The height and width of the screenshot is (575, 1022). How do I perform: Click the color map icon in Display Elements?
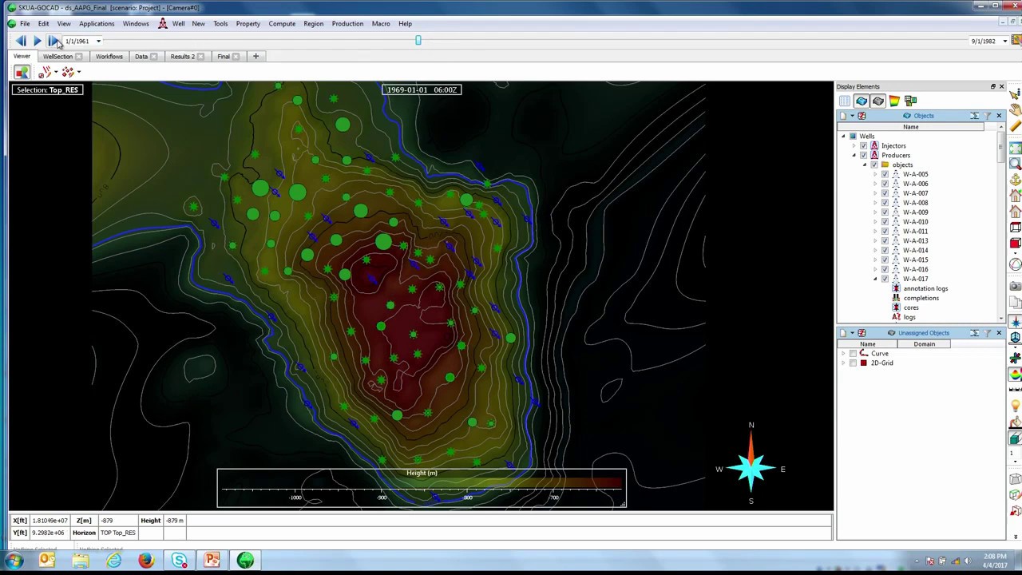pyautogui.click(x=894, y=101)
